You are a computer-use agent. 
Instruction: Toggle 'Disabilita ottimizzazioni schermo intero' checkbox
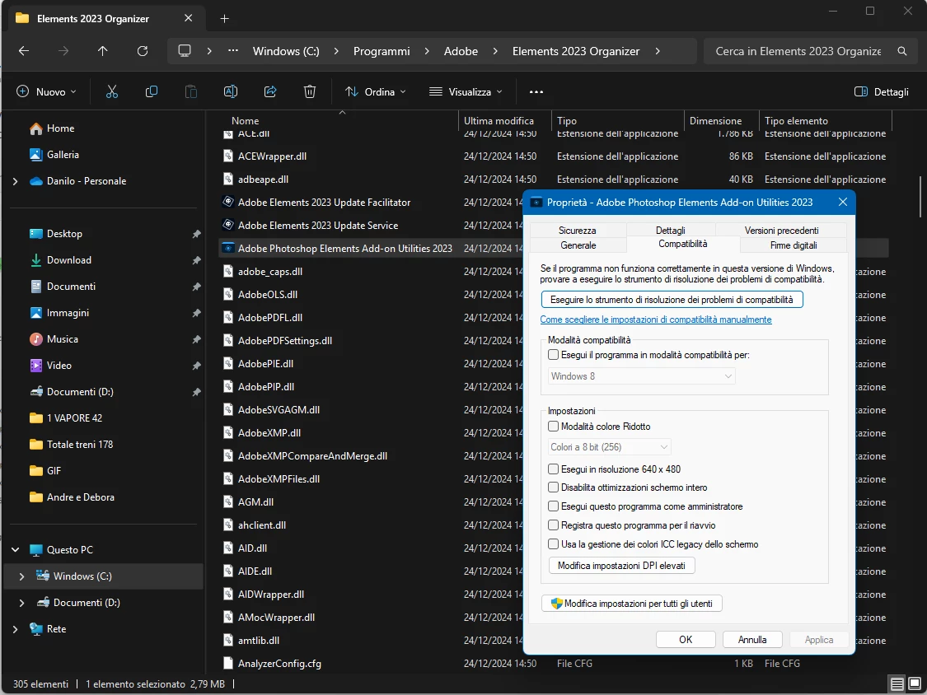click(554, 487)
